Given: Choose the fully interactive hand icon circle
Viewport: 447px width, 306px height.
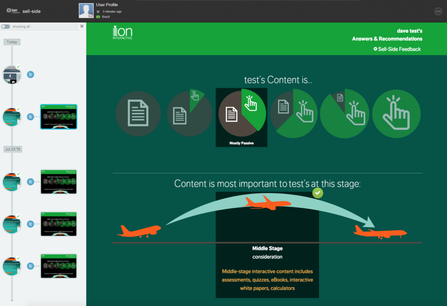Looking at the screenshot, I should 396,113.
